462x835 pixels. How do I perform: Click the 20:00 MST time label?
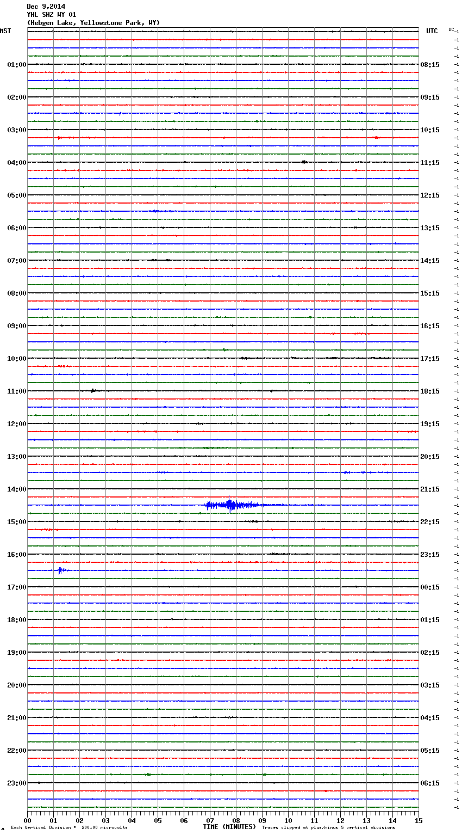(17, 685)
